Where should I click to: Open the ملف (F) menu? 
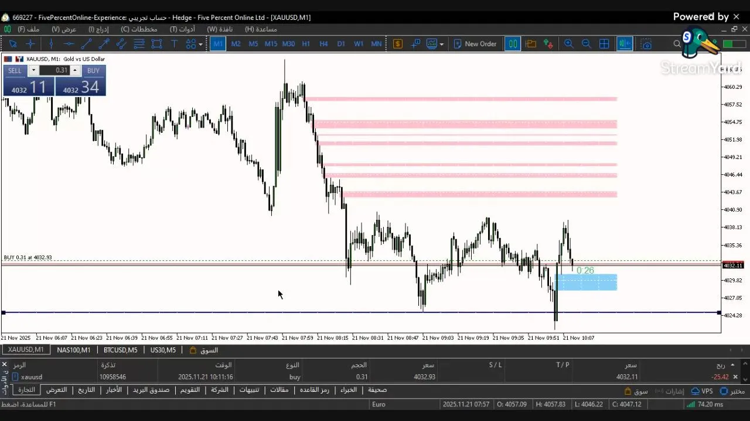click(x=29, y=29)
